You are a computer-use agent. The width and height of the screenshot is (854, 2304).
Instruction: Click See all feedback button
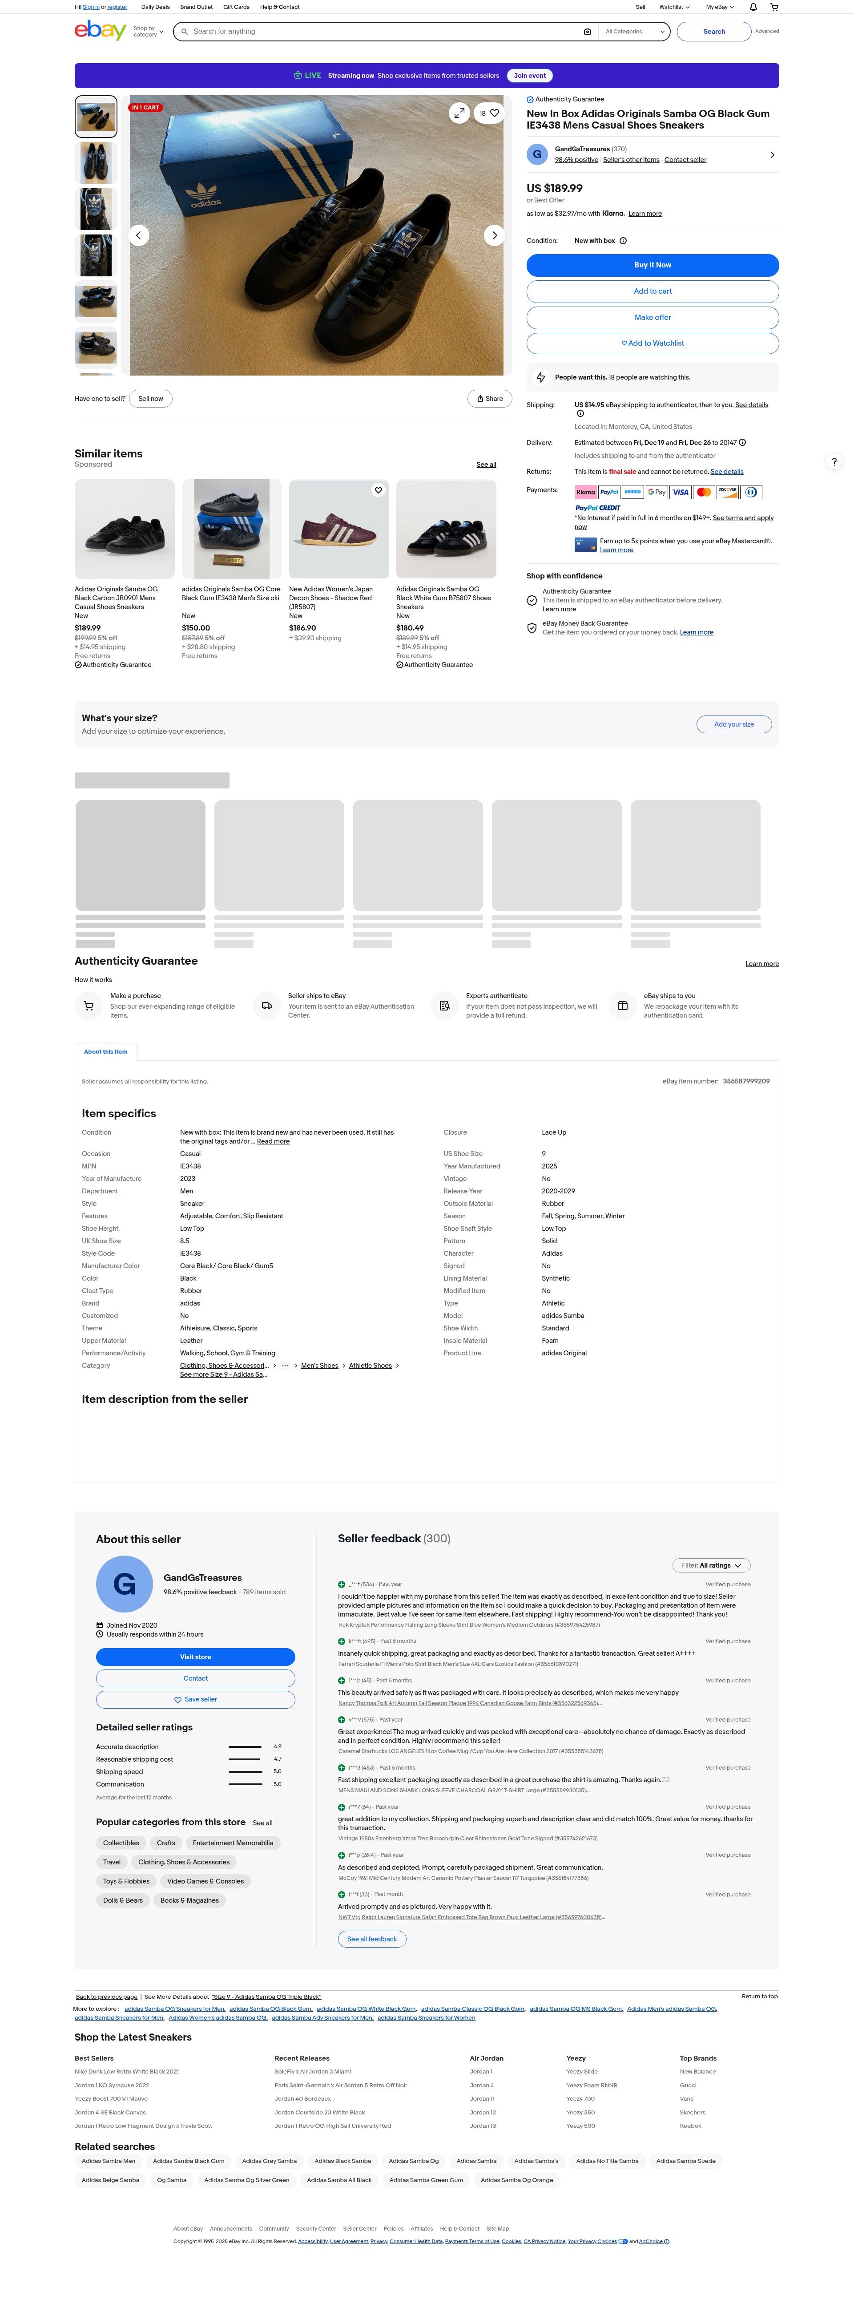point(372,1939)
